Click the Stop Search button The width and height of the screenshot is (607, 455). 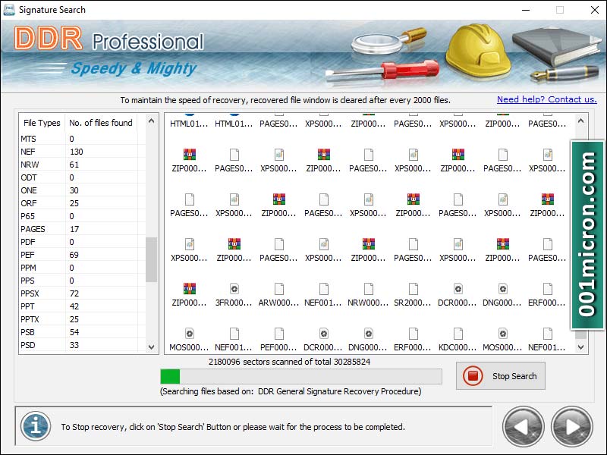point(500,375)
